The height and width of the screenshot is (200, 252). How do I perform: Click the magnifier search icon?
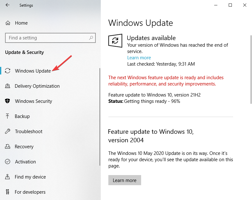[91, 38]
